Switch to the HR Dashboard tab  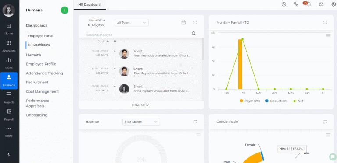coord(90,5)
